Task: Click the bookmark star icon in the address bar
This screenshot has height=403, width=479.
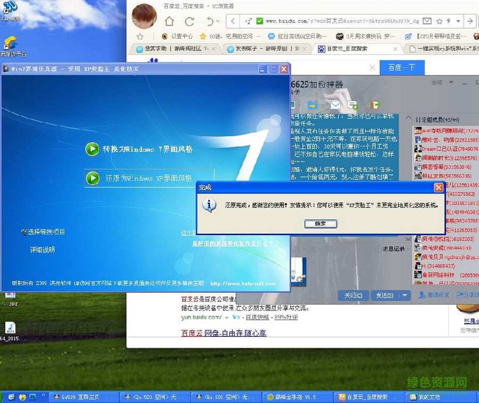Action: pos(440,21)
